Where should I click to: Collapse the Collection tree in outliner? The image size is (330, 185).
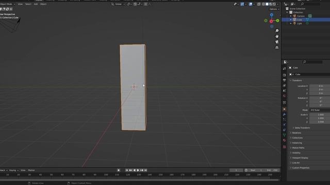coord(287,12)
